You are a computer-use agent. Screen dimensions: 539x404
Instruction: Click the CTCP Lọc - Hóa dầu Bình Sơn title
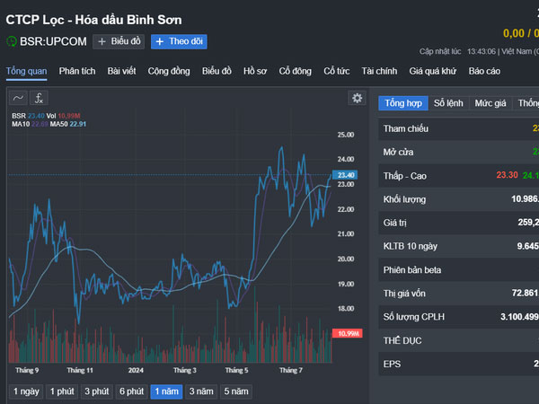click(x=93, y=20)
